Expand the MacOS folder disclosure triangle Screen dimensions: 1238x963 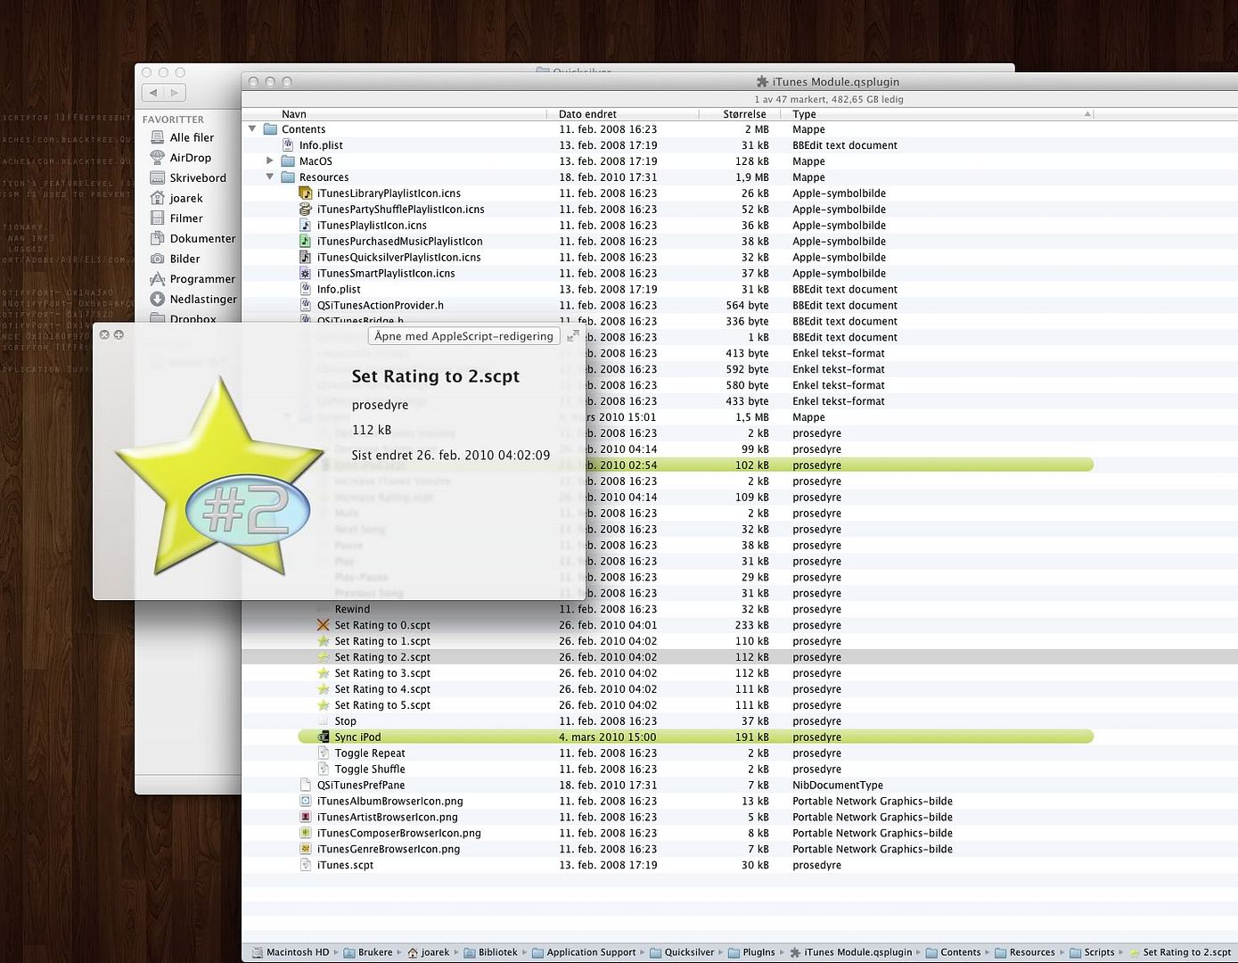[270, 161]
